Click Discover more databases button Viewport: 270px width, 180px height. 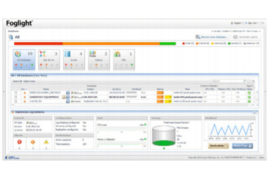pos(212,37)
